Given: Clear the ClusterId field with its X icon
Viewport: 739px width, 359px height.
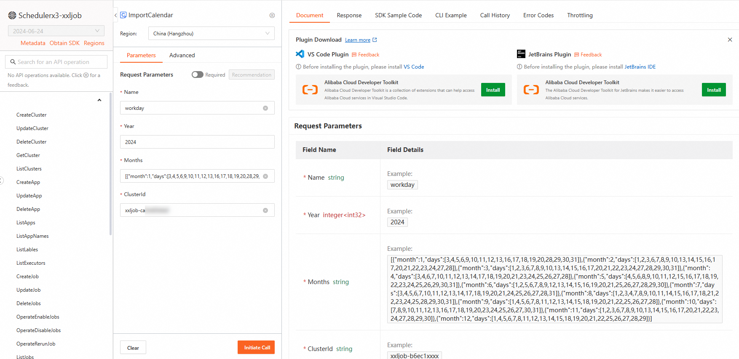Looking at the screenshot, I should click(x=265, y=210).
